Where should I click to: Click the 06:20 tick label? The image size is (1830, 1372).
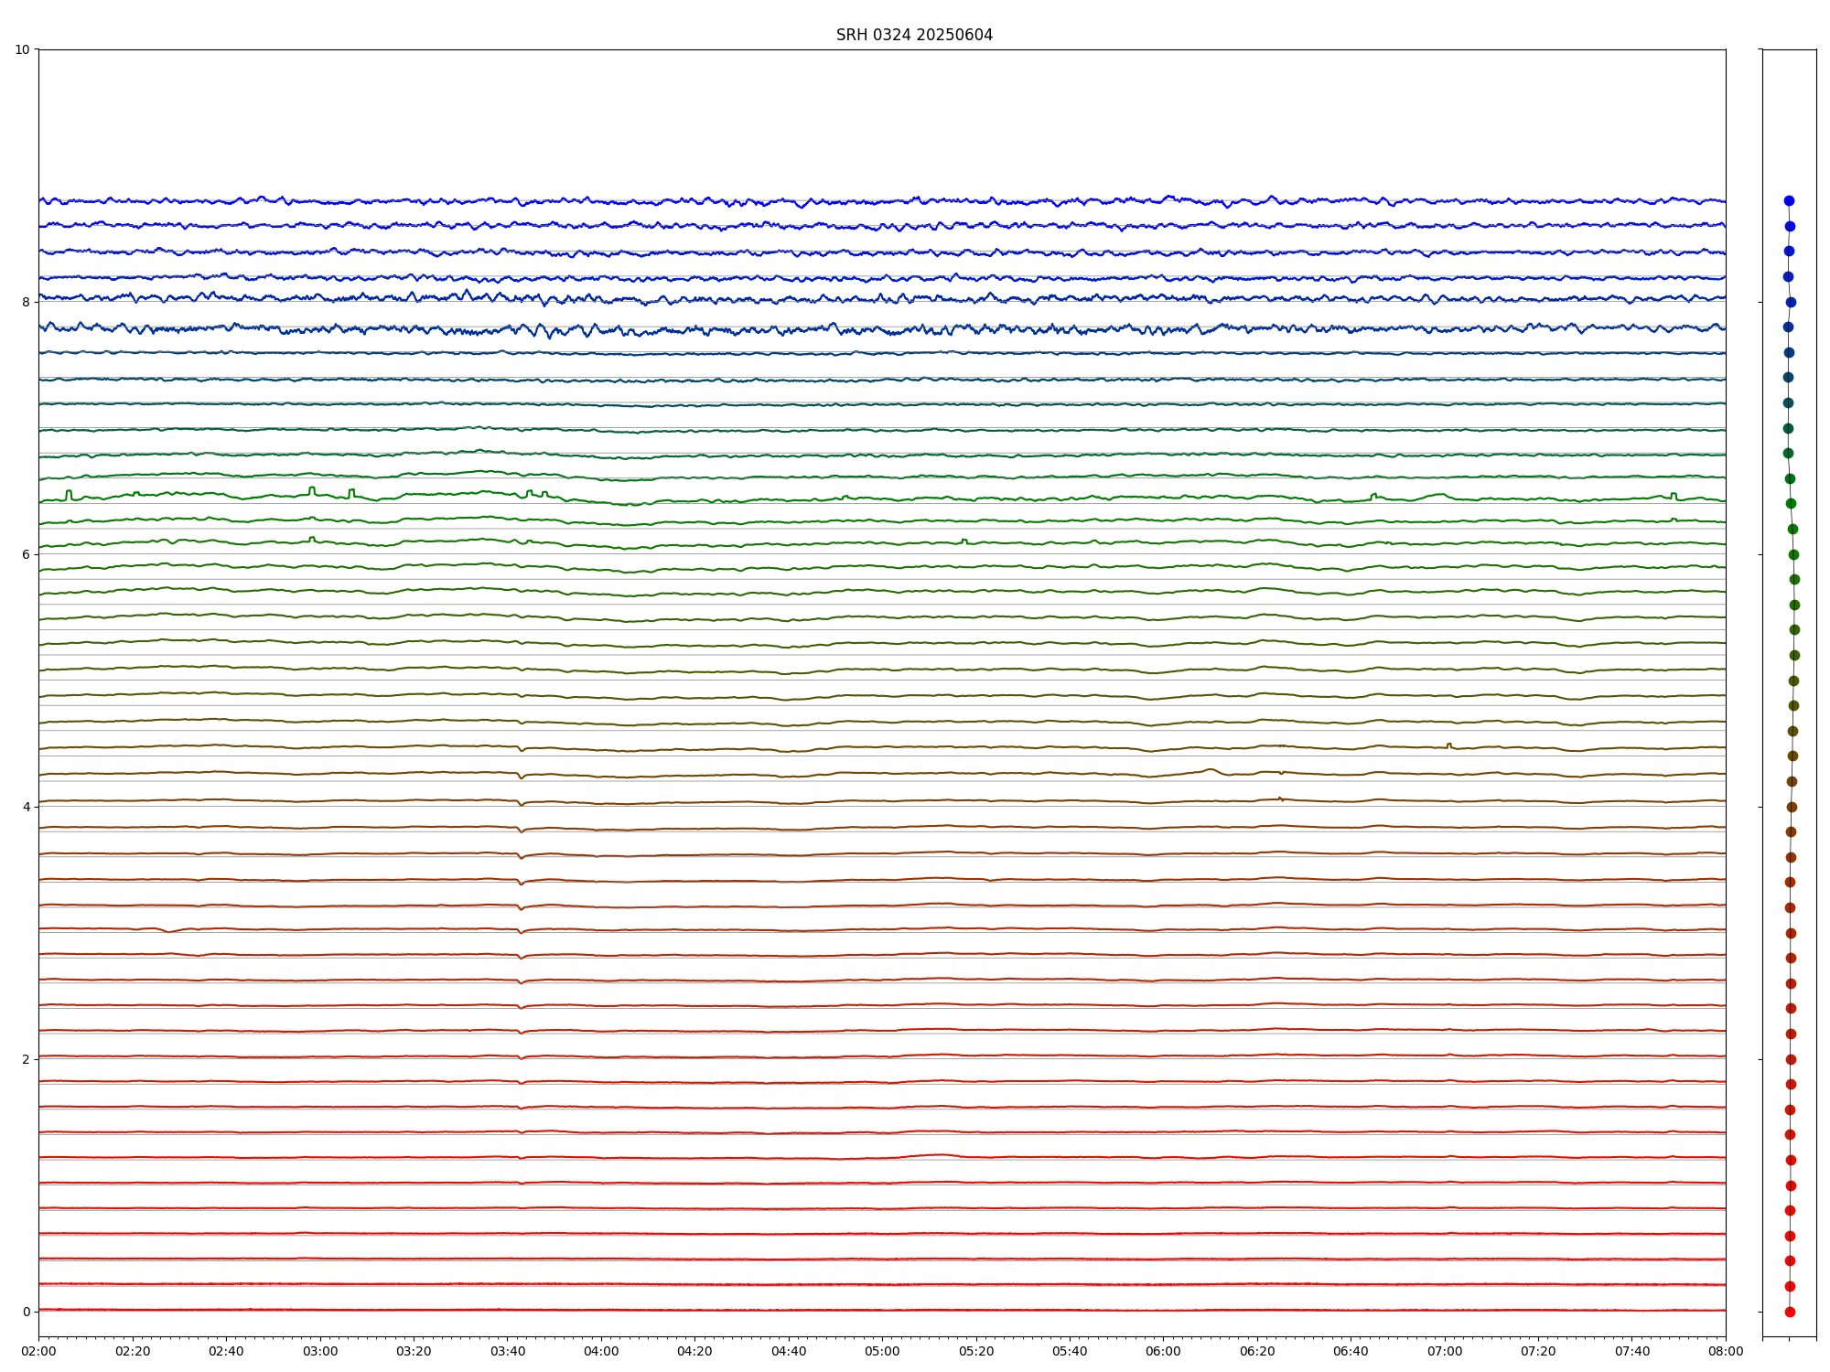tap(1257, 1351)
